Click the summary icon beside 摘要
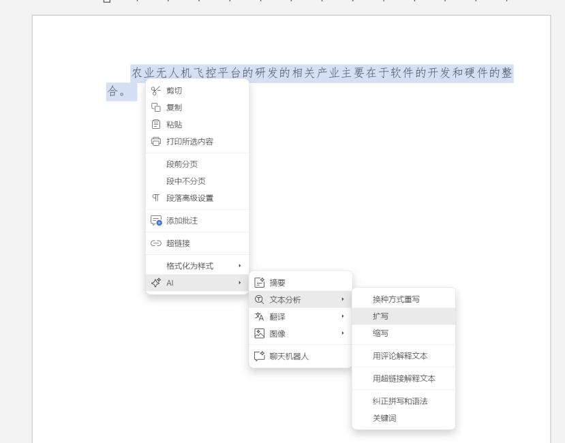565x443 pixels. click(x=260, y=283)
